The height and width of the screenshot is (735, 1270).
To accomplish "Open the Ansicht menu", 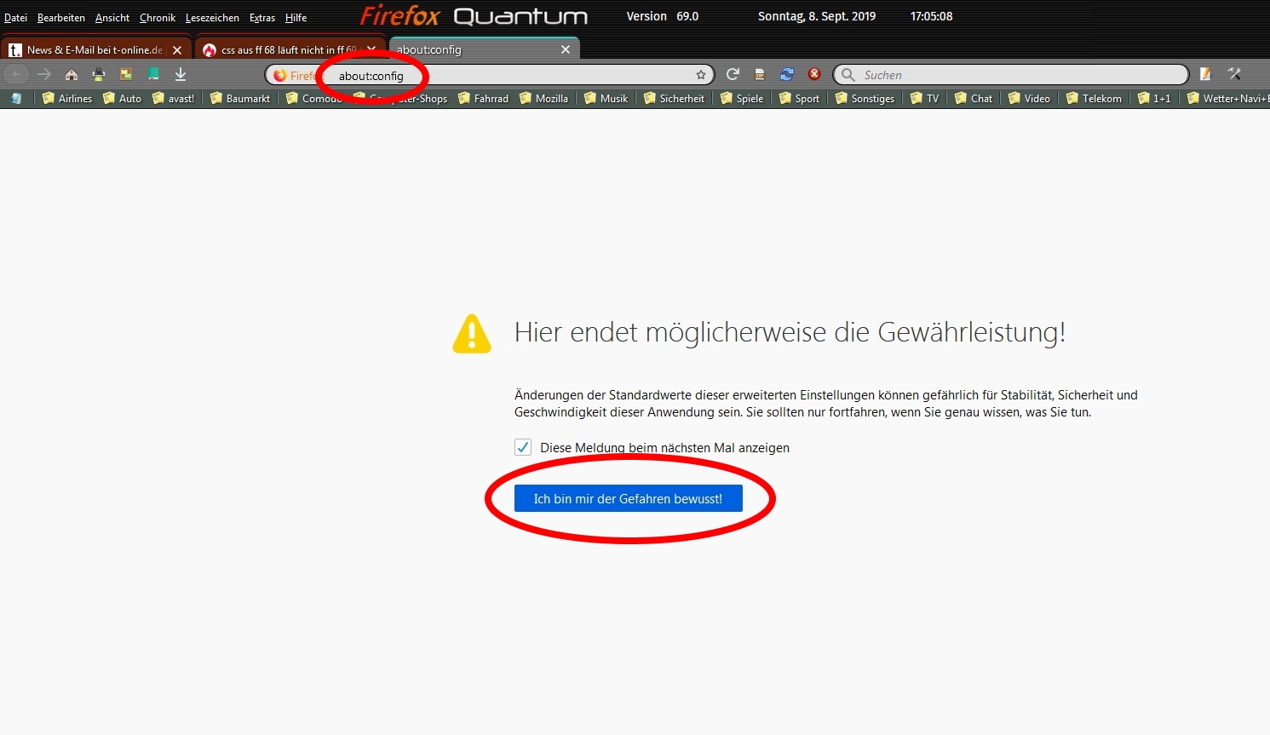I will click(112, 18).
